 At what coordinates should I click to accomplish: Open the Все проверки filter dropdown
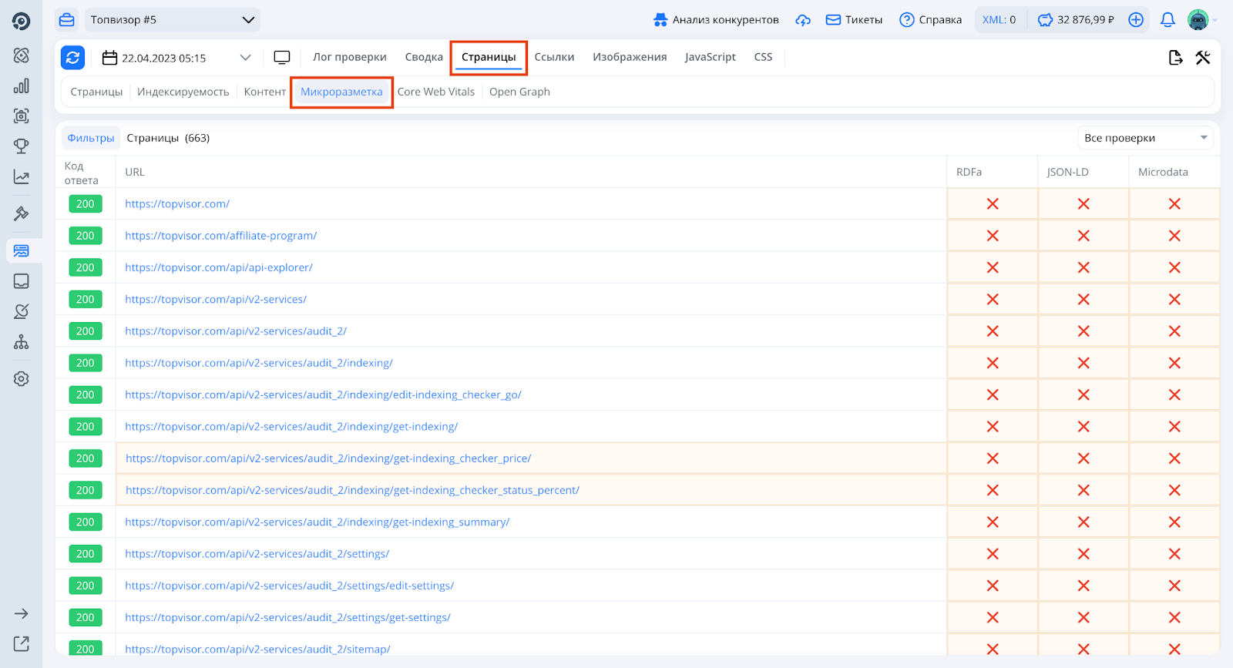coord(1144,138)
